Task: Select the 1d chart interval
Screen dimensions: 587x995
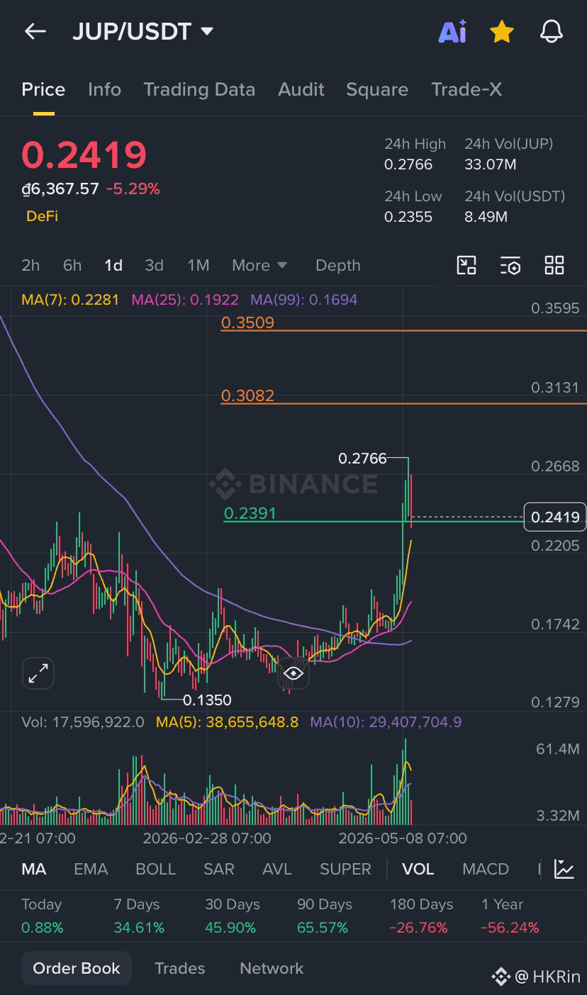Action: pyautogui.click(x=113, y=265)
